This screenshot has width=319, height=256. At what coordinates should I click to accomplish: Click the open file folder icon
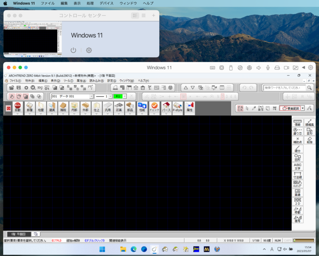pos(11,88)
